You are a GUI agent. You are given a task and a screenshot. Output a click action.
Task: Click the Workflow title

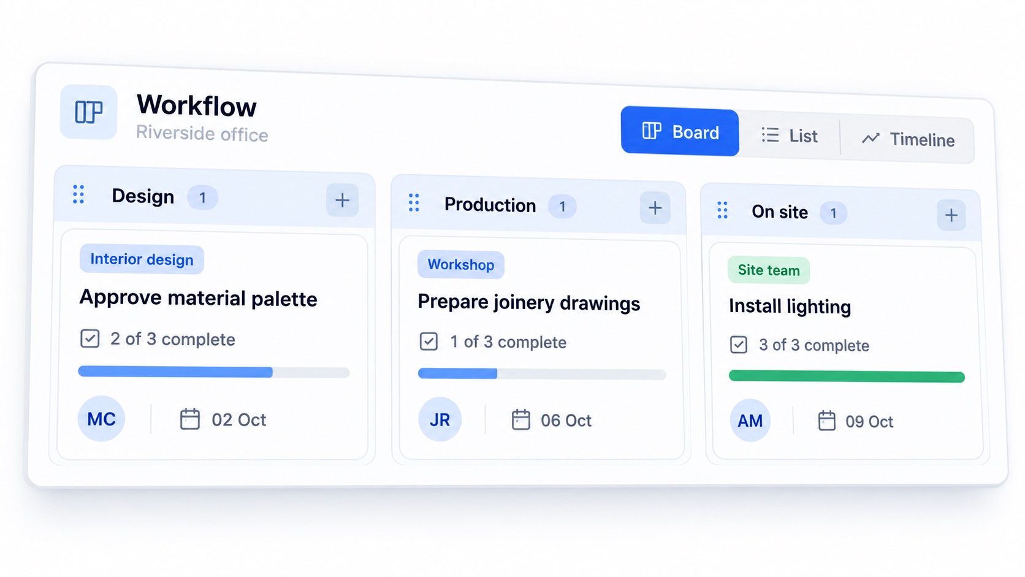(x=196, y=105)
